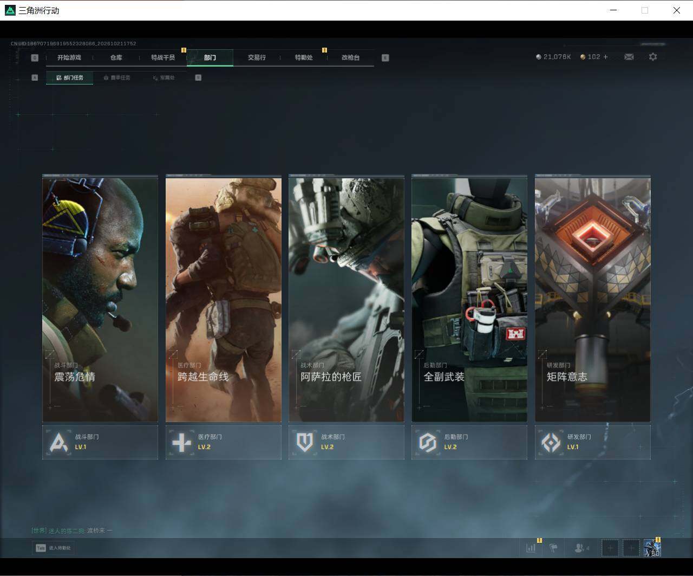Open the 阿萨拉的枪匠 tactical department card
The height and width of the screenshot is (576, 693).
pyautogui.click(x=346, y=299)
